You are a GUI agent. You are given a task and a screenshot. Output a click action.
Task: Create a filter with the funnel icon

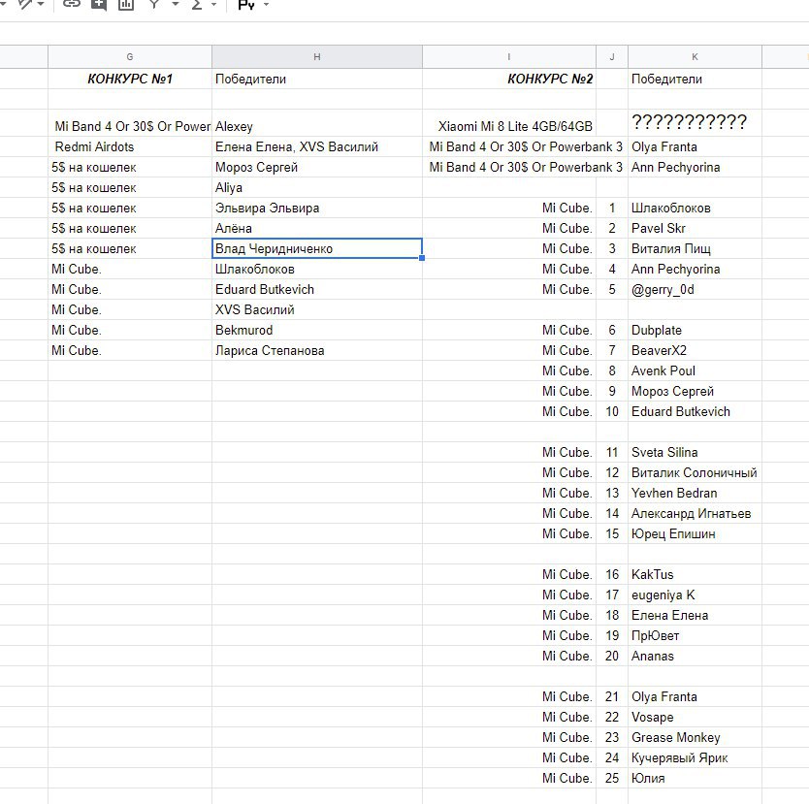pyautogui.click(x=153, y=4)
